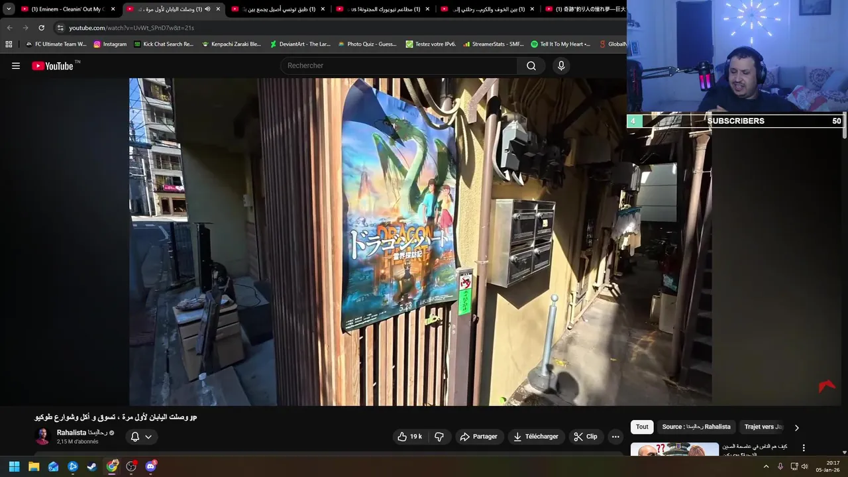This screenshot has height=477, width=848.
Task: Open the Rahalista channel name link
Action: click(x=82, y=433)
